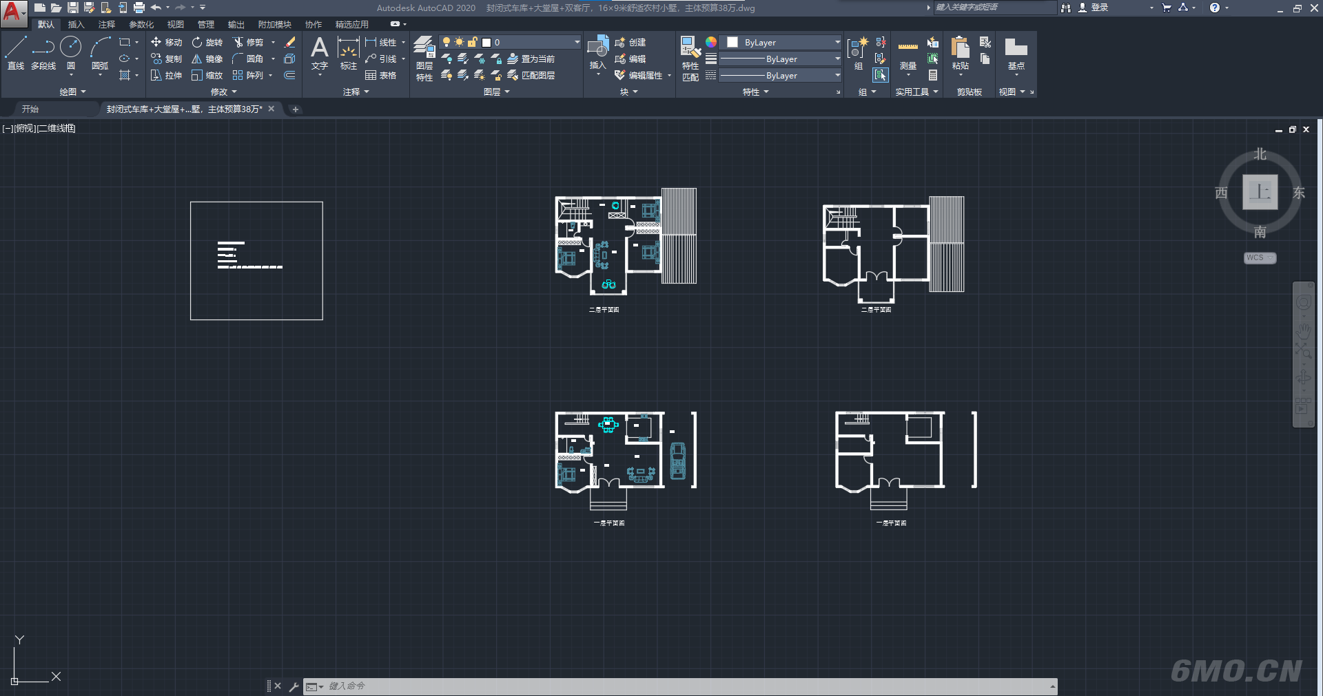
Task: Switch to the Parametric (参数化) ribbon tab
Action: (141, 24)
